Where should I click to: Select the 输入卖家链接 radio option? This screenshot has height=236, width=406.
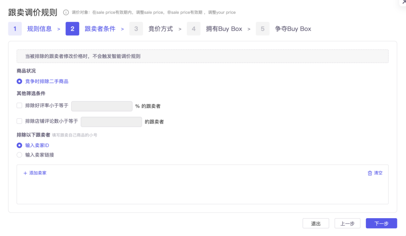tap(19, 155)
